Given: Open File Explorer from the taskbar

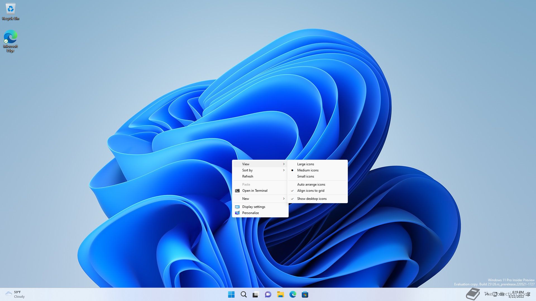Looking at the screenshot, I should tap(280, 294).
